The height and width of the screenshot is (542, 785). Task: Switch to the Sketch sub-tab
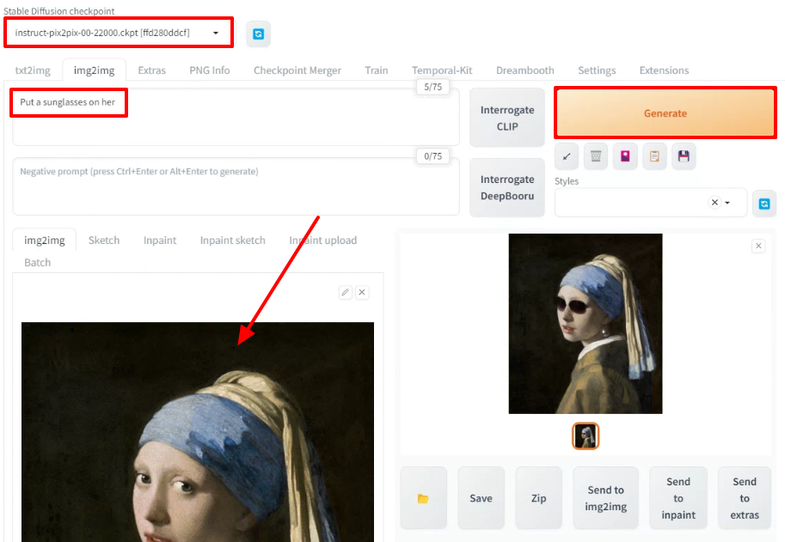tap(104, 240)
